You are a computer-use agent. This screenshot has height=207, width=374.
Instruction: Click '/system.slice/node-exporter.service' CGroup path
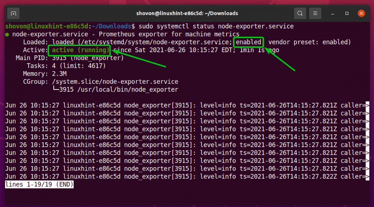point(115,81)
